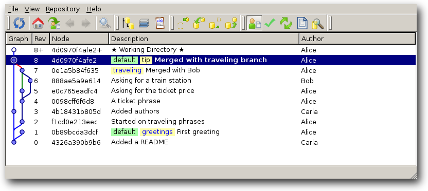Image resolution: width=428 pixels, height=191 pixels.
Task: Click the red house Home icon
Action: [x=38, y=23]
